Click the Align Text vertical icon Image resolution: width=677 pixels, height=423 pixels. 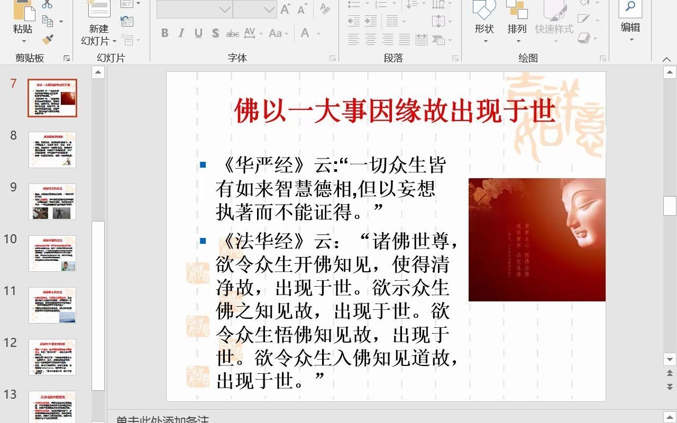tap(438, 22)
